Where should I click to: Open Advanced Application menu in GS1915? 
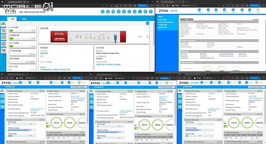[166, 22]
